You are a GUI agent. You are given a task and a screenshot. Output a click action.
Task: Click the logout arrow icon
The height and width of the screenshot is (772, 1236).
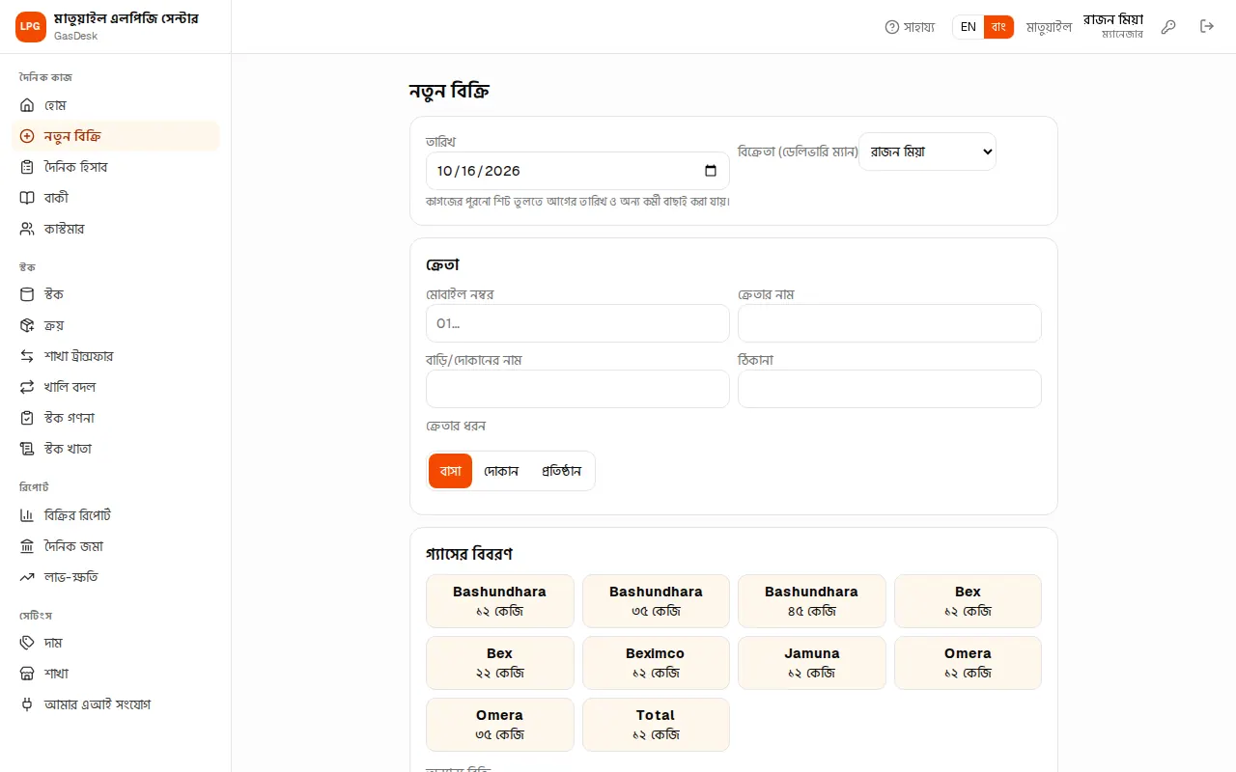coord(1207,27)
